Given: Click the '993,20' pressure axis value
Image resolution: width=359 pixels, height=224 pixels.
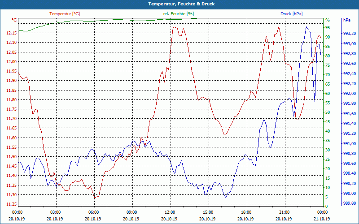Looking at the screenshot, I should [350, 34].
